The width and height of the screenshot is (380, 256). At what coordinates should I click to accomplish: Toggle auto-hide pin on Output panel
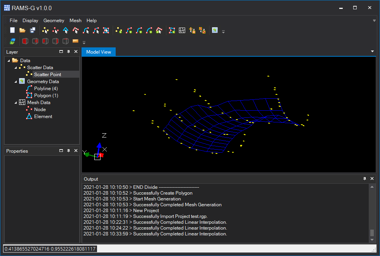tap(364, 179)
